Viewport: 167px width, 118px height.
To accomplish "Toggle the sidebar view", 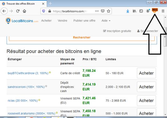I will click(141, 11).
